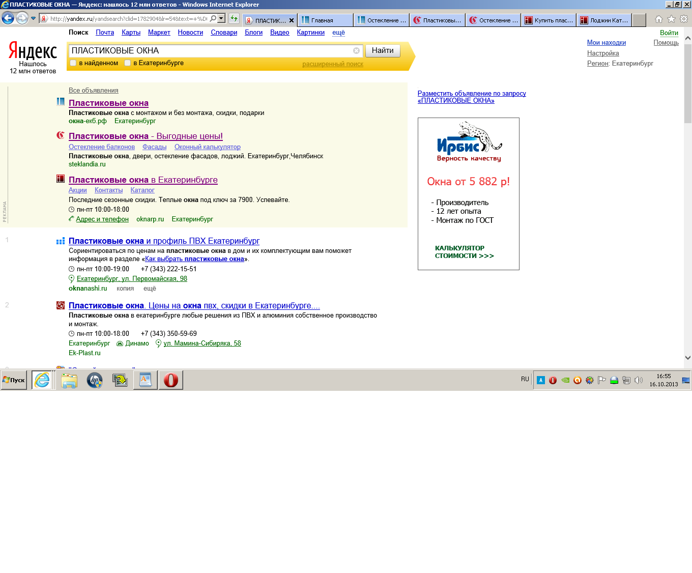
Task: Open Почта in Yandex top menu
Action: coord(105,33)
